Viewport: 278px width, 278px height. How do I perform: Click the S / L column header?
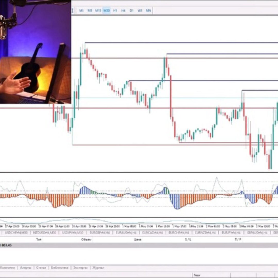[188, 239]
